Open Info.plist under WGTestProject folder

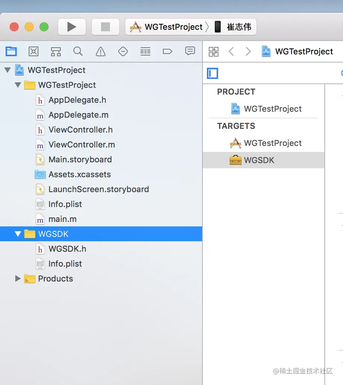pos(101,204)
